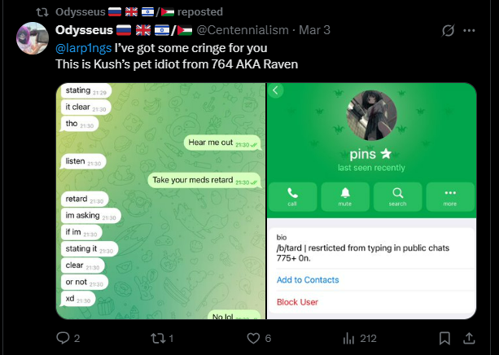499x355 pixels.
Task: View post analytics bar chart icon
Action: [348, 338]
